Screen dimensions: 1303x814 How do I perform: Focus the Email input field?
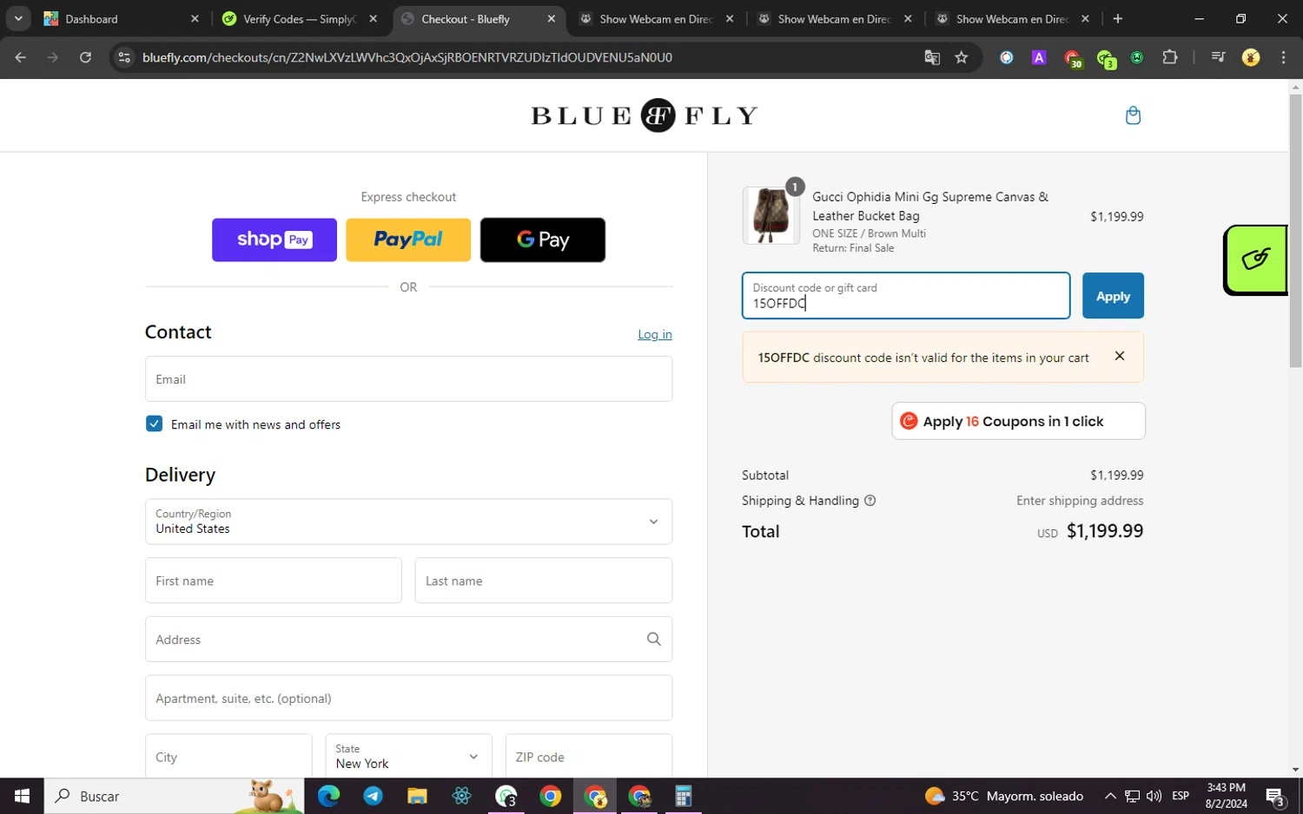tap(408, 379)
